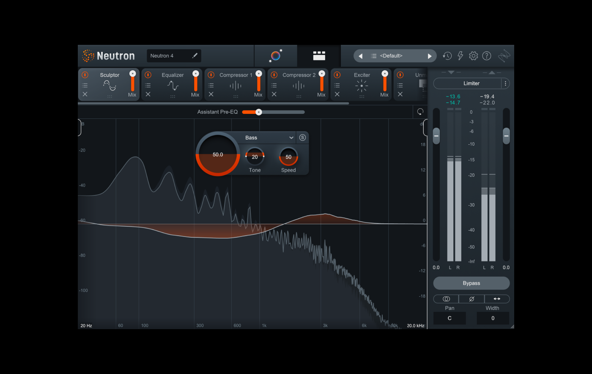
Task: Click the input meter down-arrow indicator
Action: coord(451,72)
